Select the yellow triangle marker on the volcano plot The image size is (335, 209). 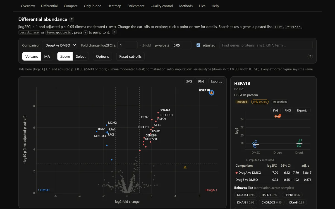pos(185,167)
